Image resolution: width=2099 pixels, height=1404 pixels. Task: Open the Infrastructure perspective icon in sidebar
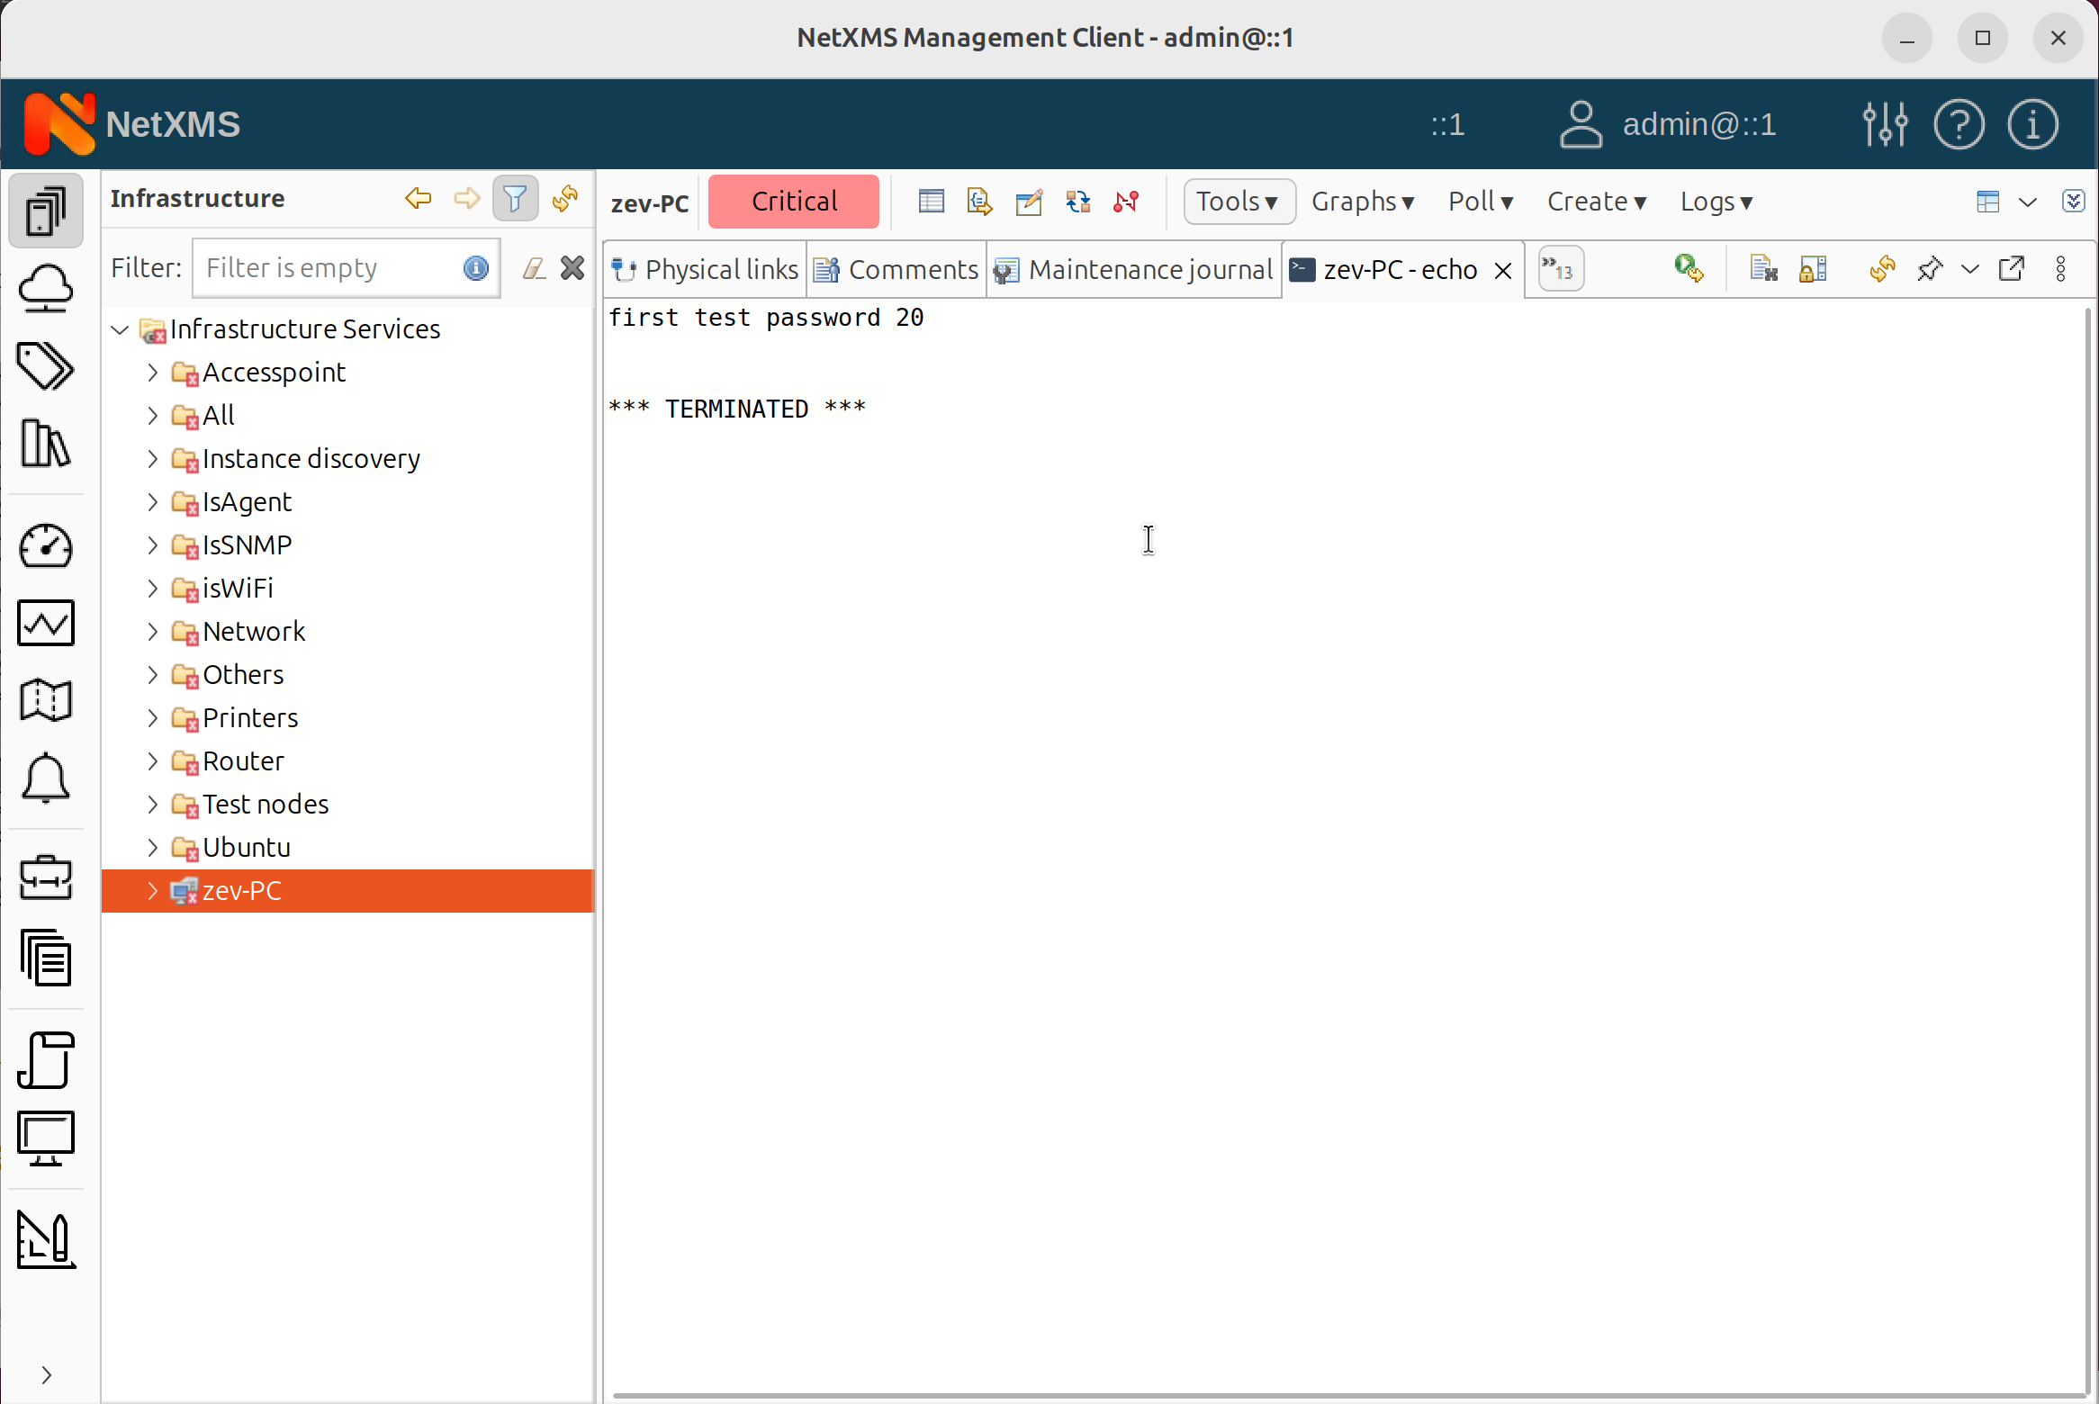[x=46, y=211]
